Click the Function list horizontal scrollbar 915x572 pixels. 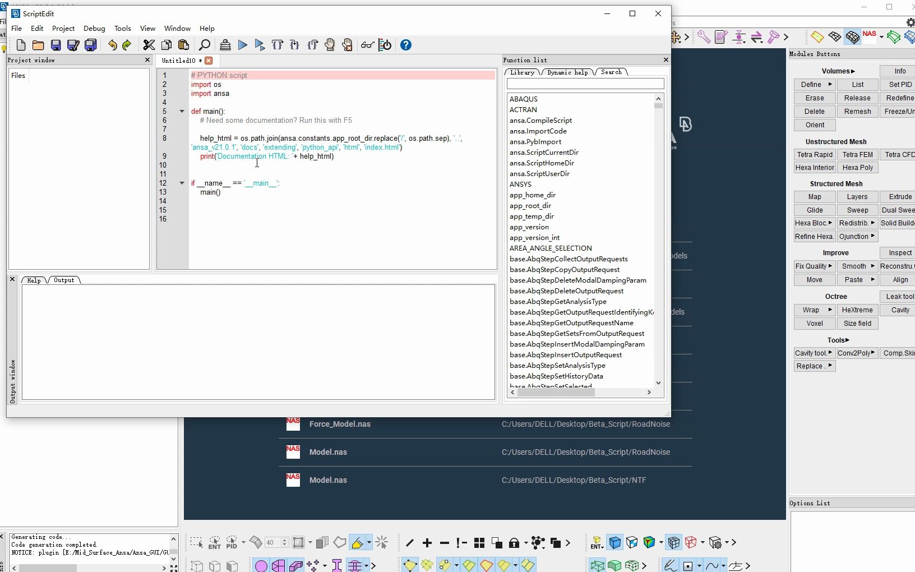tap(581, 393)
